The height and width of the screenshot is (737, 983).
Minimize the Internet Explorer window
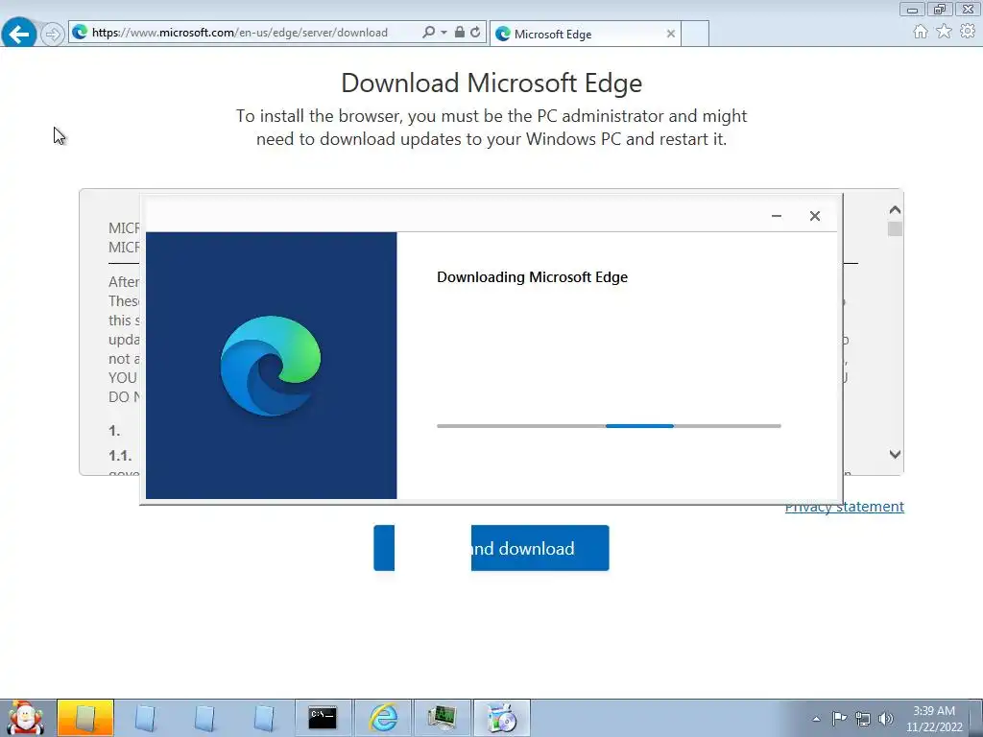912,9
